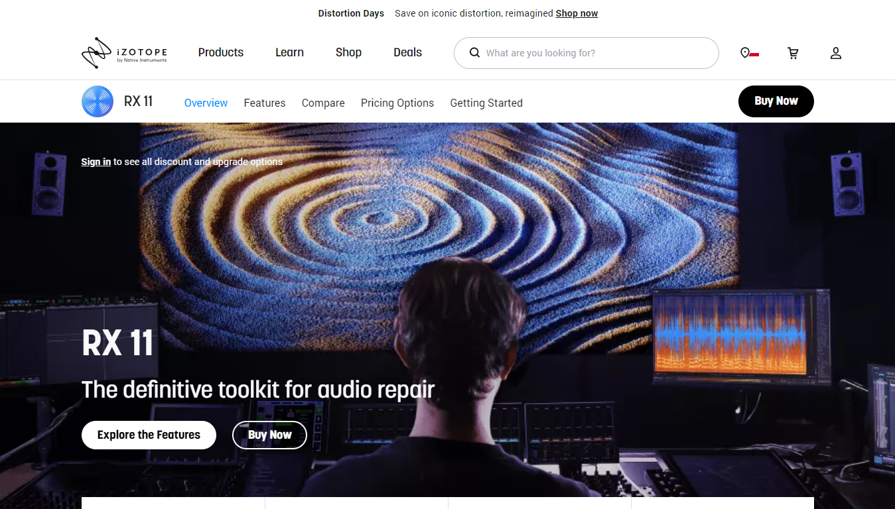The image size is (895, 509).
Task: Switch to the Features tab
Action: (x=264, y=103)
